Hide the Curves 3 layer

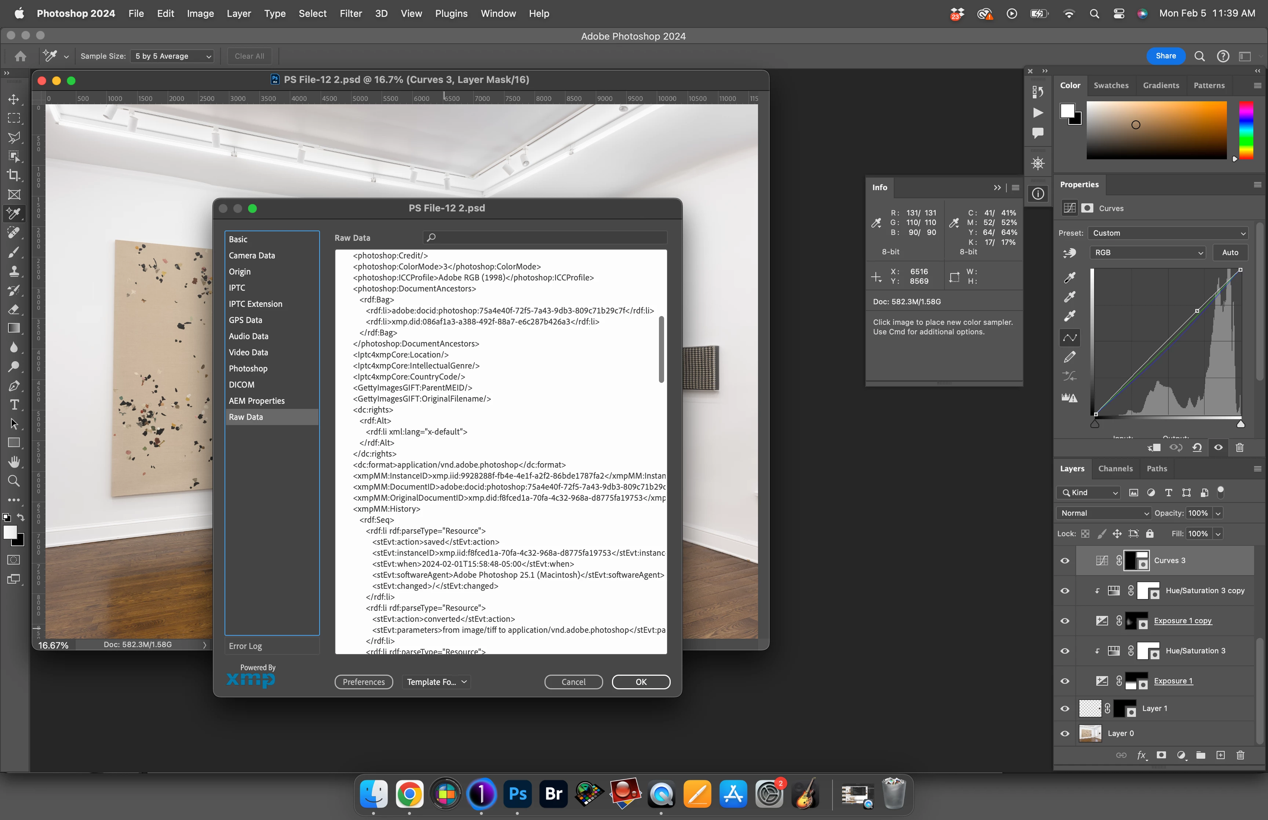(x=1065, y=561)
